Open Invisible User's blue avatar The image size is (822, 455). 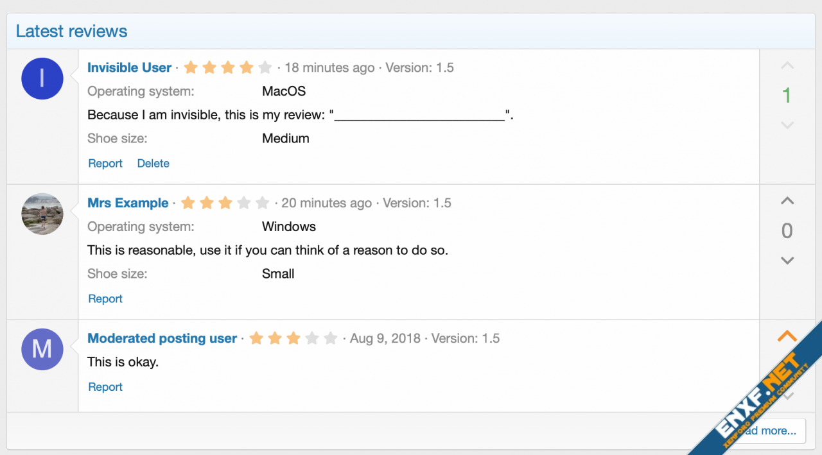[42, 78]
